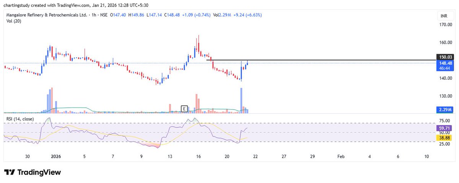Click the +1.09 (+0.74%) change value
459x183 pixels.
[x=196, y=15]
